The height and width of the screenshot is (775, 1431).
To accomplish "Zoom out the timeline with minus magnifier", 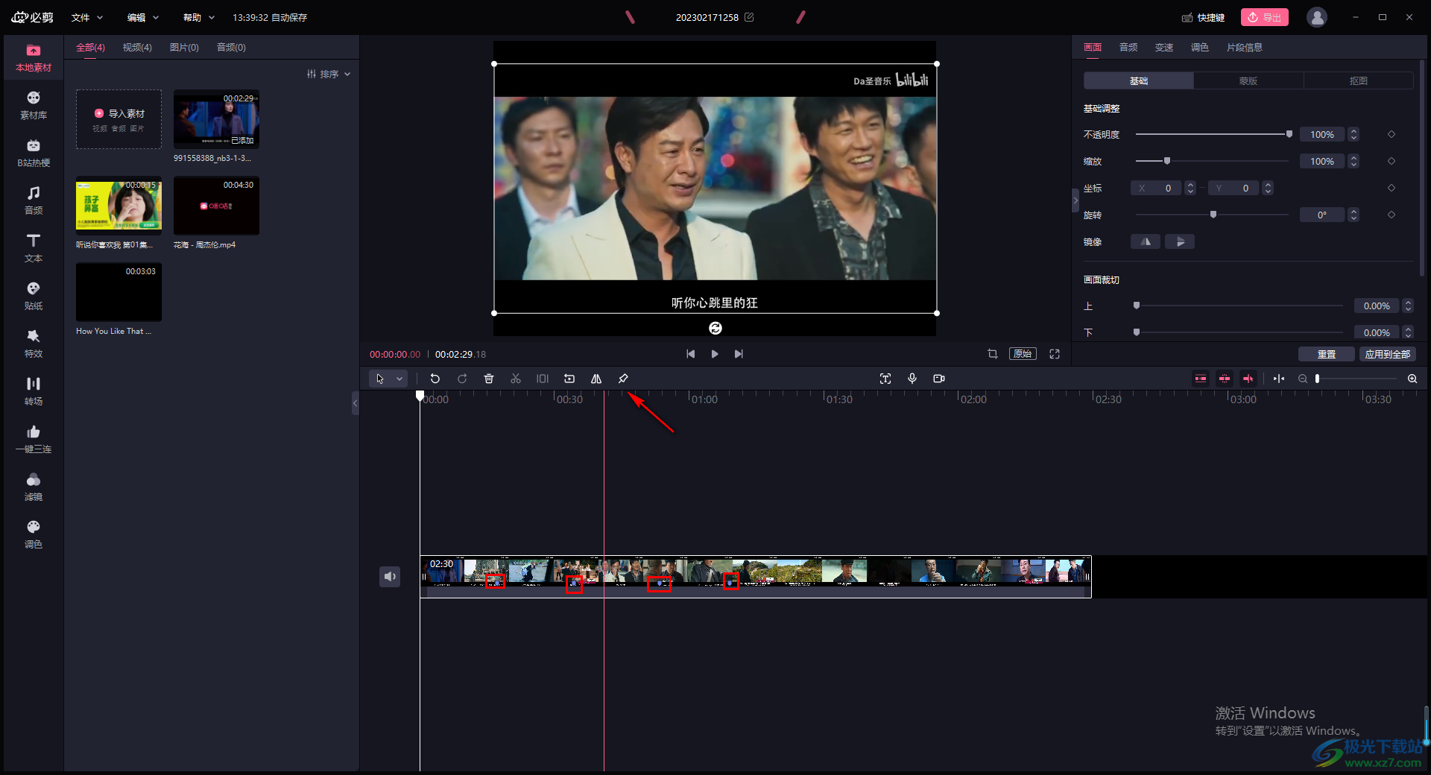I will point(1303,379).
